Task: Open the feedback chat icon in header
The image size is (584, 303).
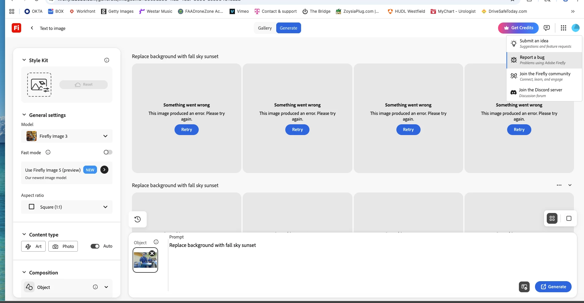Action: 547,28
